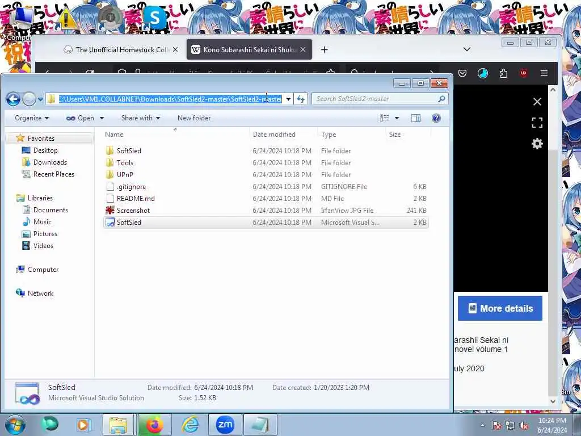Select Libraries in navigation pane
The width and height of the screenshot is (581, 436).
40,198
